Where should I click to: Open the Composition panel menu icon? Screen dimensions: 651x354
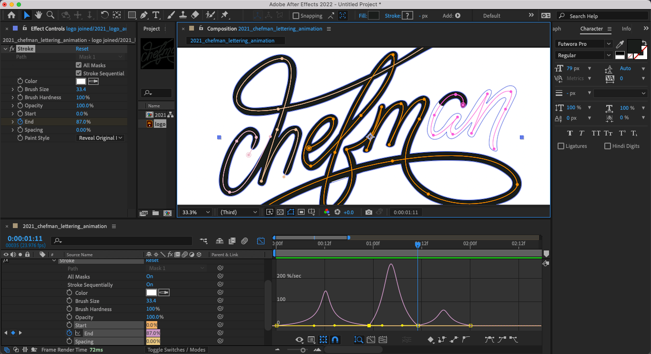click(x=329, y=29)
